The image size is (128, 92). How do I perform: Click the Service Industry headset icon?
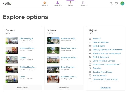pos(90,76)
